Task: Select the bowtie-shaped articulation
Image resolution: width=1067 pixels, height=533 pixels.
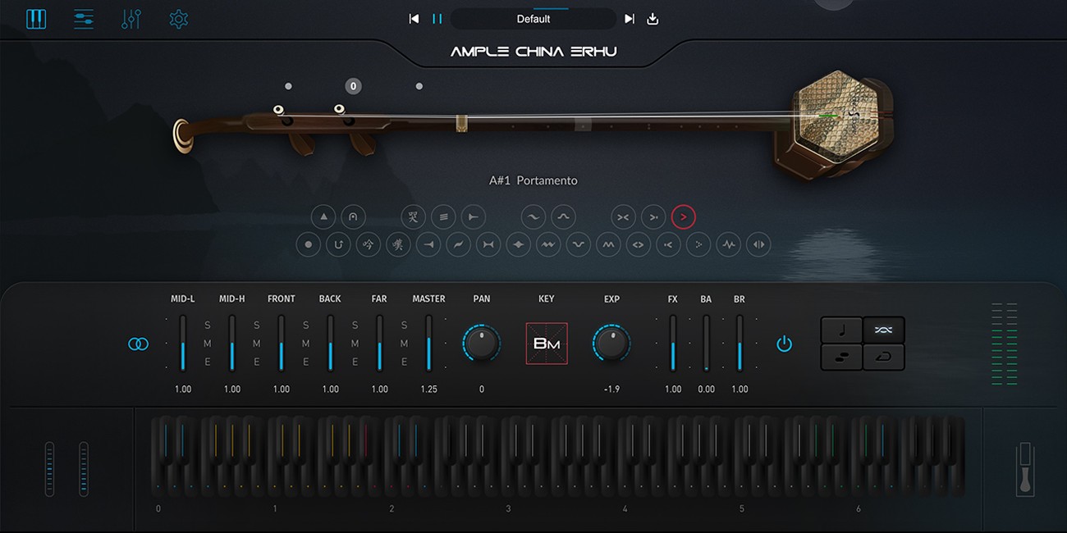Action: [488, 244]
